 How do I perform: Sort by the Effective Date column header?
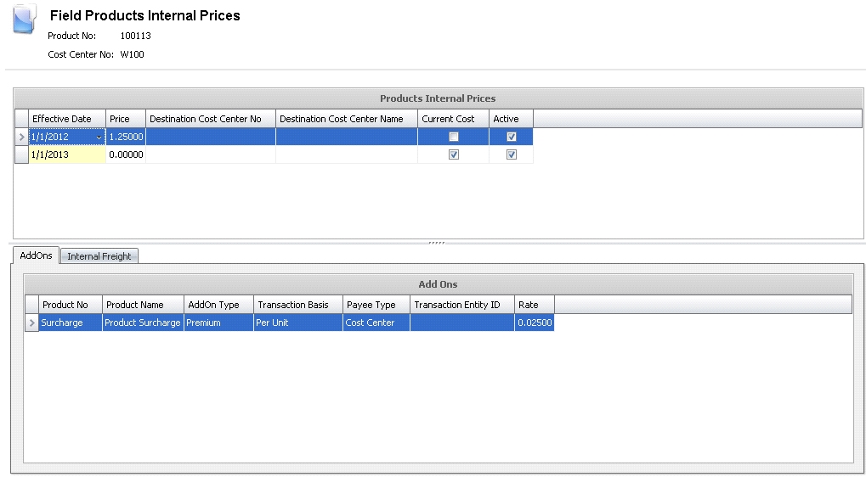(x=67, y=119)
